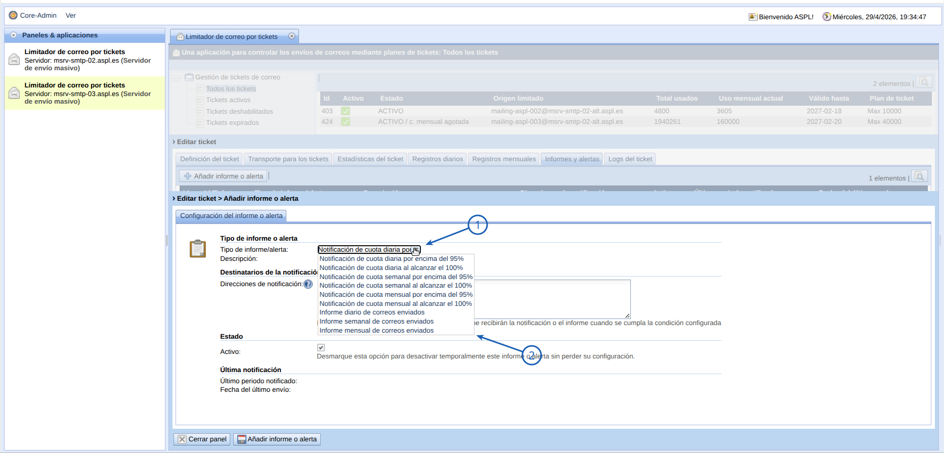The width and height of the screenshot is (944, 453).
Task: Toggle the active checkbox for ticket 403
Action: click(346, 111)
